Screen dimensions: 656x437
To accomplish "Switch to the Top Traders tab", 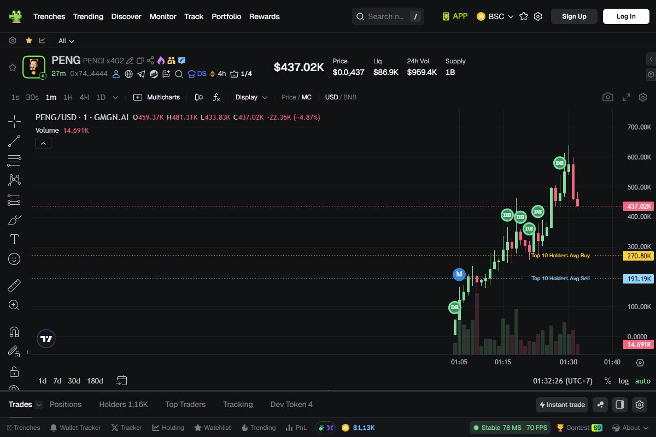I will [x=185, y=405].
